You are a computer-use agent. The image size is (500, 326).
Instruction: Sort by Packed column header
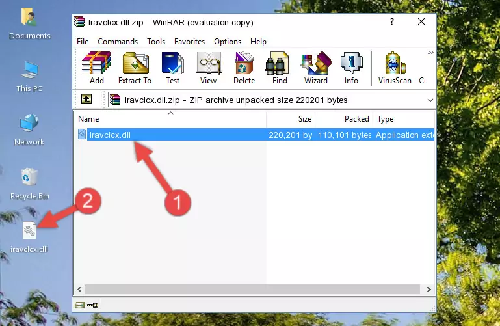coord(344,119)
